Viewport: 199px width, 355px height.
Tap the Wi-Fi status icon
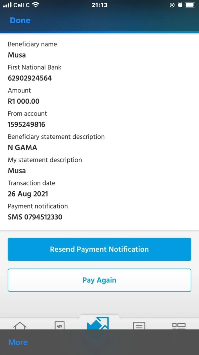tap(35, 5)
